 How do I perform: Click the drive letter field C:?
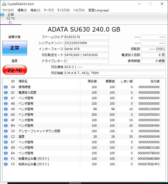point(86,61)
